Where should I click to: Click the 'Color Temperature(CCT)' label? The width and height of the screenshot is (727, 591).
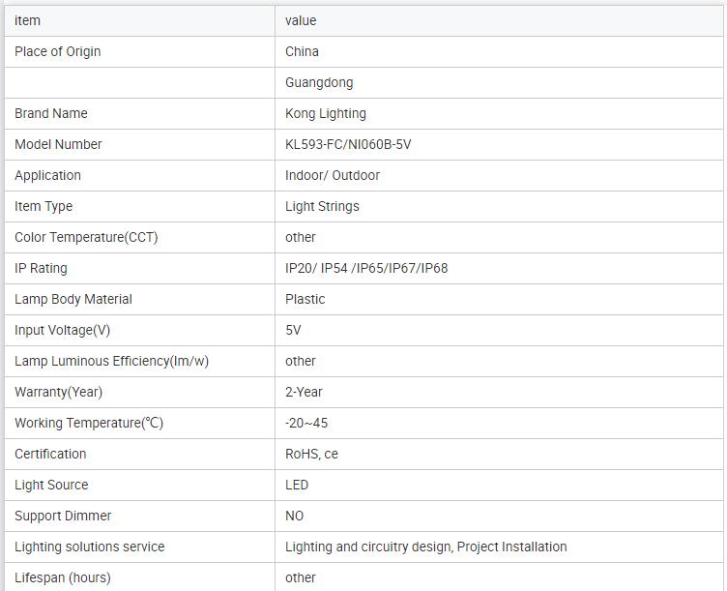86,237
